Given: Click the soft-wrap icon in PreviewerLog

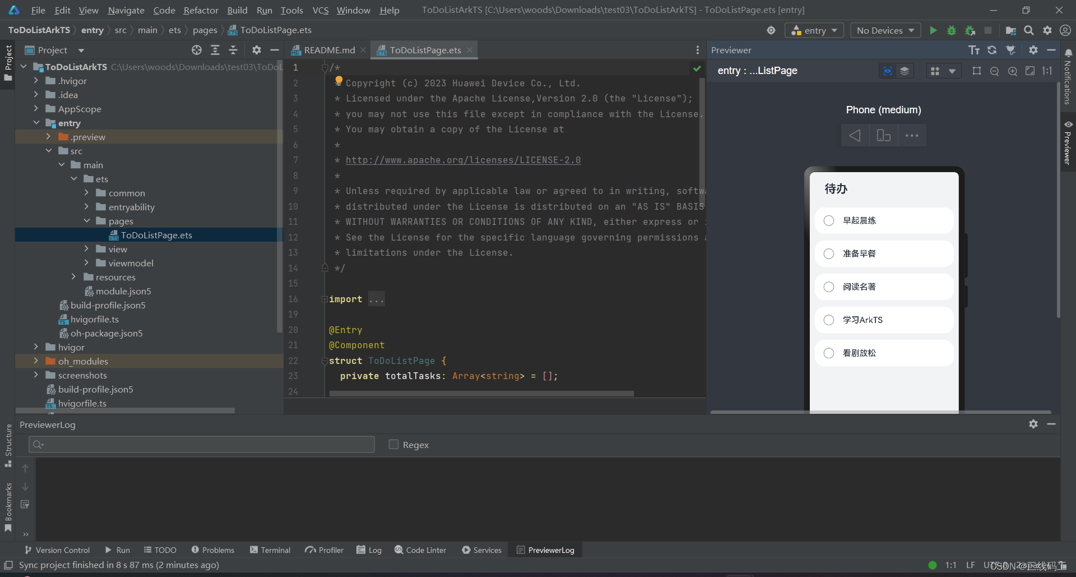Looking at the screenshot, I should [x=25, y=505].
